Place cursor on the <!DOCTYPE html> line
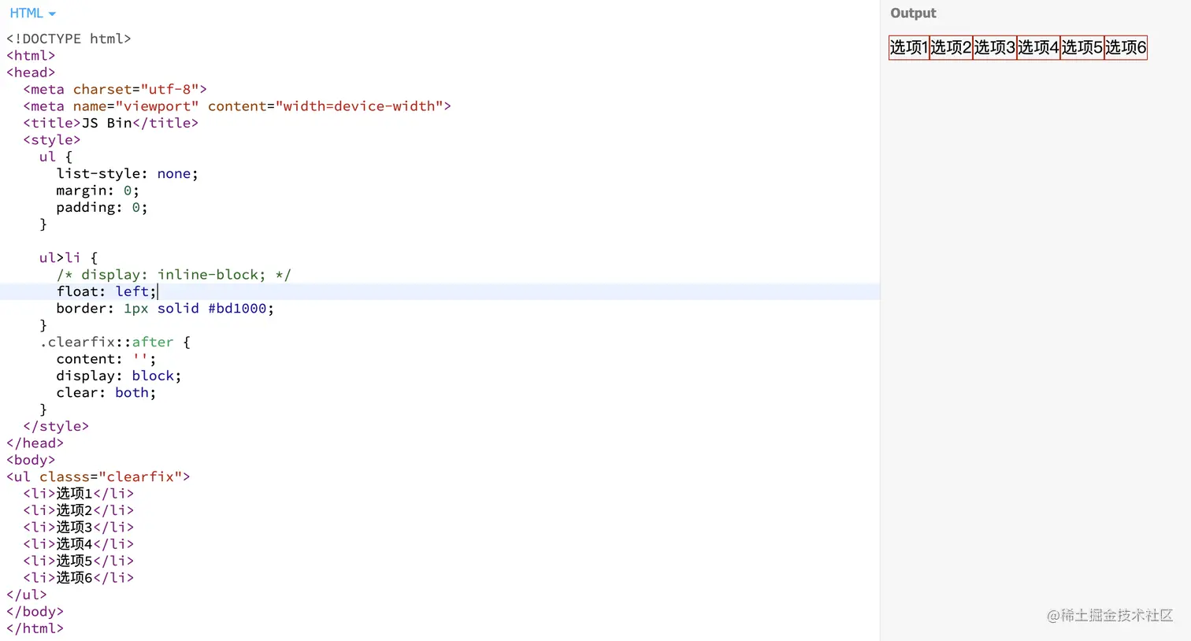Screen dimensions: 1191x641 point(69,39)
